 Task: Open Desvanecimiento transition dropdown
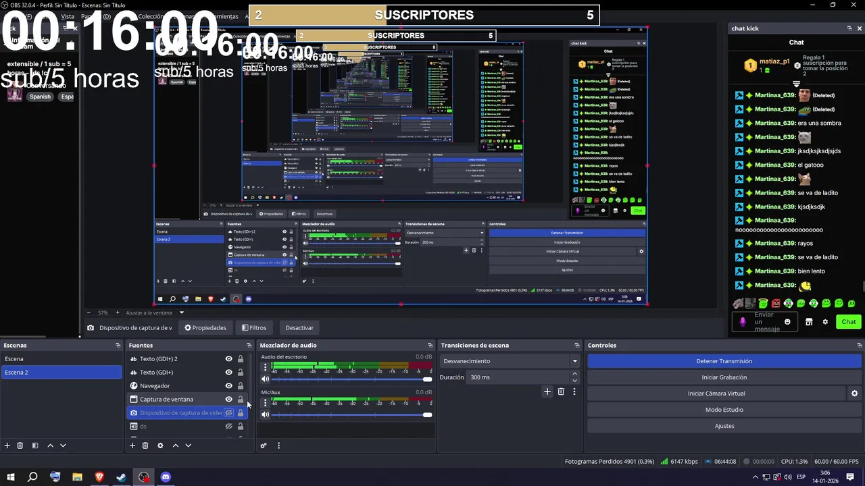coord(510,361)
